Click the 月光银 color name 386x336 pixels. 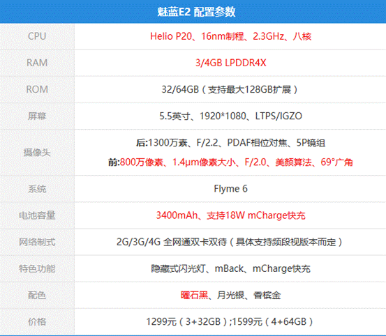coord(230,295)
